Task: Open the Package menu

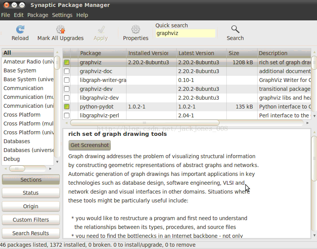Action: click(38, 15)
